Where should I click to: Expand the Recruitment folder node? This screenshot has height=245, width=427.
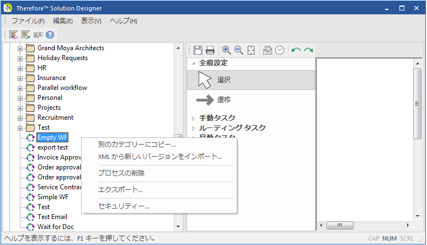point(20,118)
